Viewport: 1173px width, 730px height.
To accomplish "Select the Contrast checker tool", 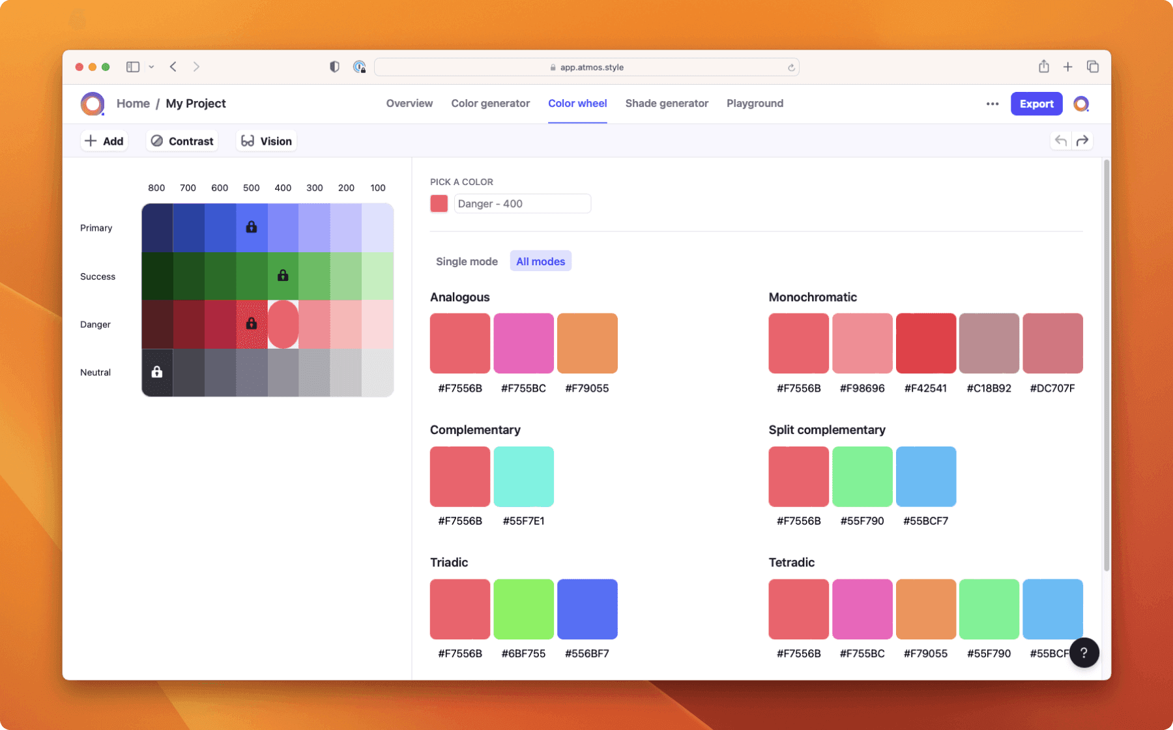I will pos(181,140).
